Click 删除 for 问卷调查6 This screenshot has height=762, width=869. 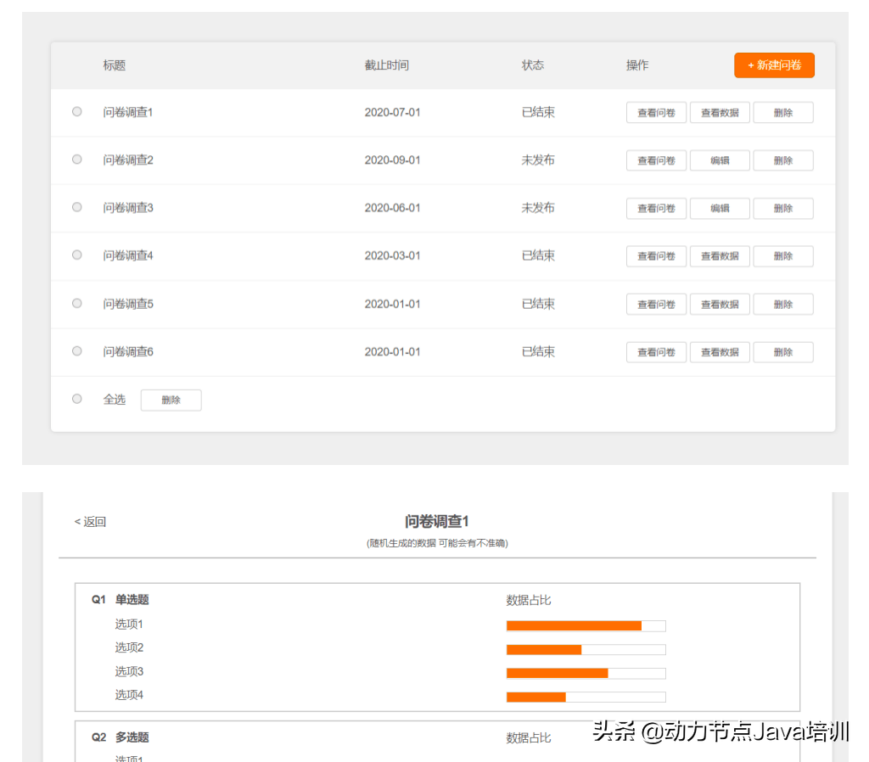click(x=782, y=351)
